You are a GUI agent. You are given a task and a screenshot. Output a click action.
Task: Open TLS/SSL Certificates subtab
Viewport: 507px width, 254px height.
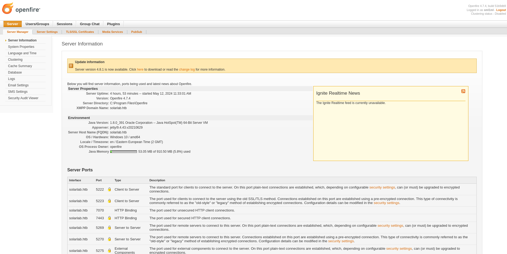pyautogui.click(x=80, y=32)
